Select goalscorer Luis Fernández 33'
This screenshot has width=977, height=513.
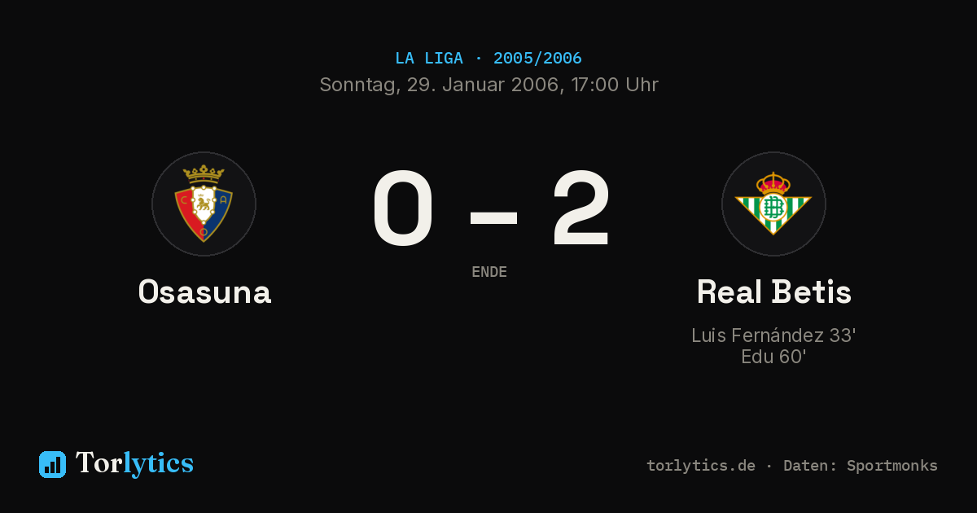click(x=773, y=335)
